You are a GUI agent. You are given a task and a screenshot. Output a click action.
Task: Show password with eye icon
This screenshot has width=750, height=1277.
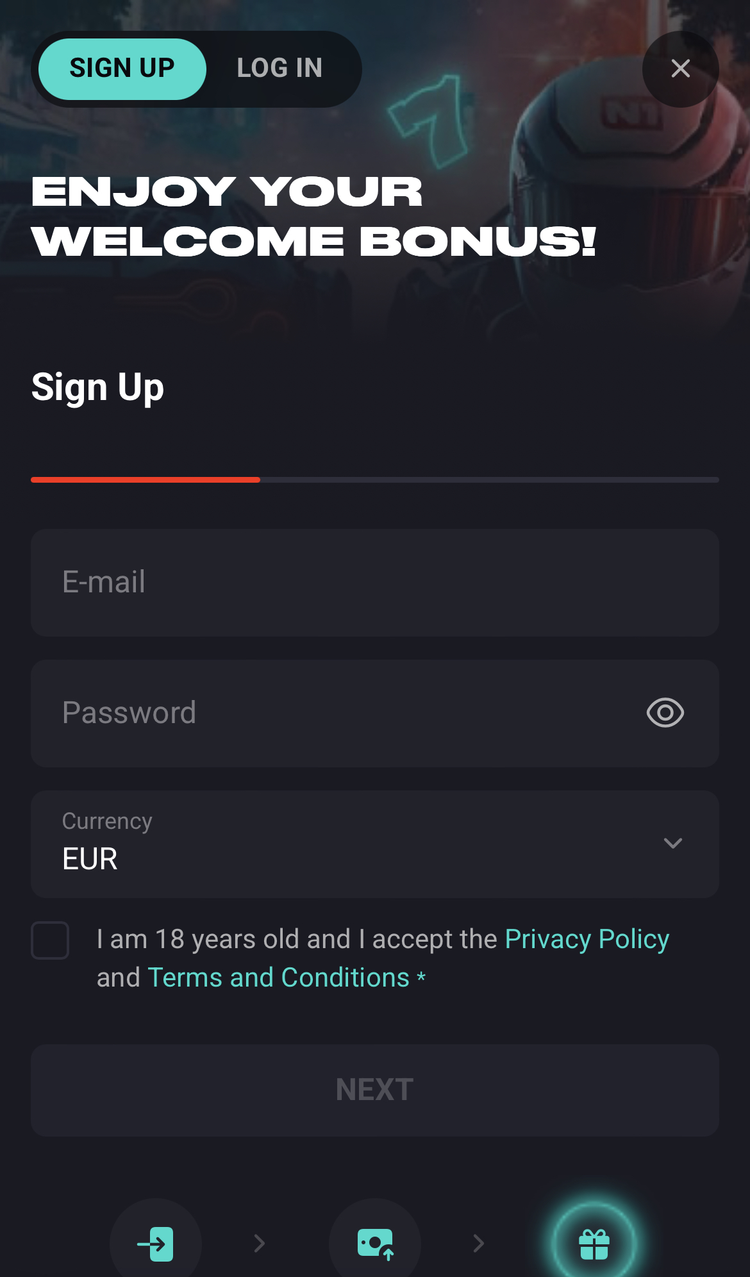point(665,713)
